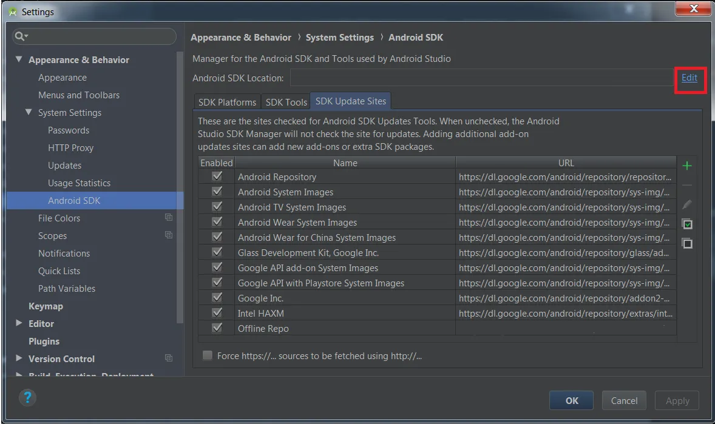715x424 pixels.
Task: Uncheck Offline Repo checkbox
Action: pyautogui.click(x=217, y=328)
